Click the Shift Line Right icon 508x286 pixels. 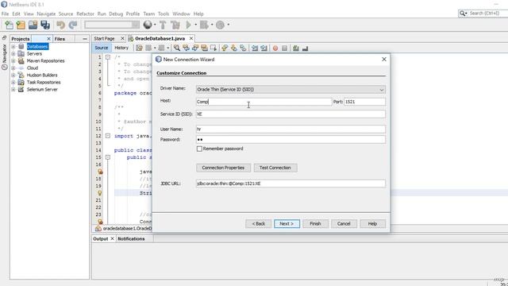click(x=264, y=48)
